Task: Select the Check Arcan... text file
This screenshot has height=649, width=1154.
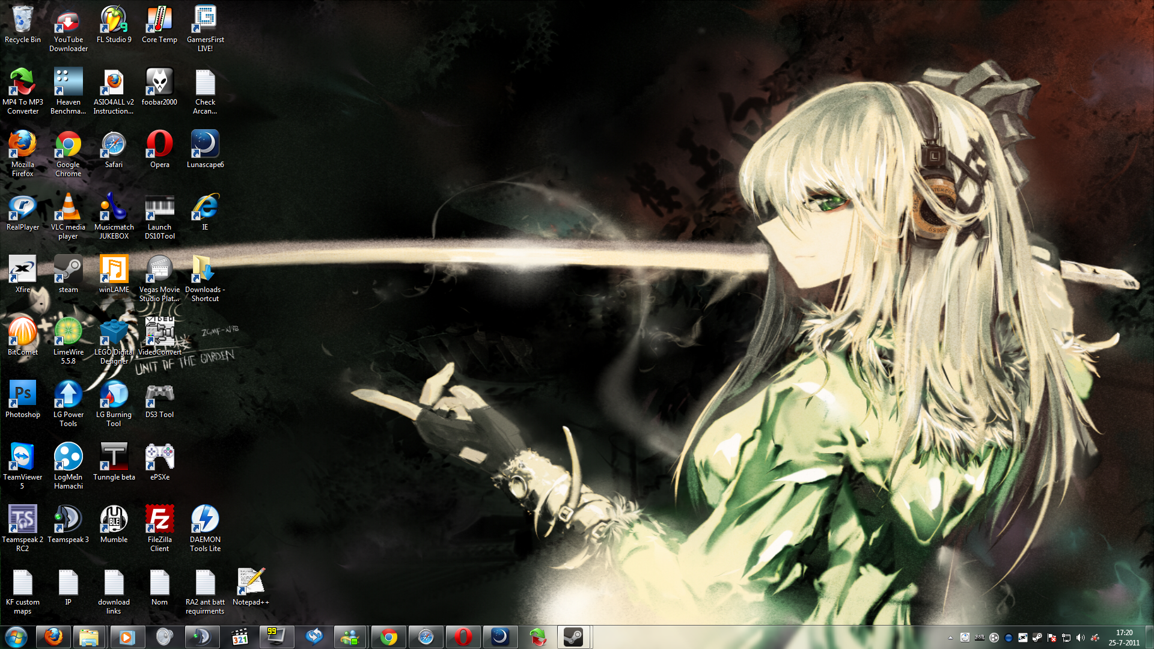Action: pos(206,92)
